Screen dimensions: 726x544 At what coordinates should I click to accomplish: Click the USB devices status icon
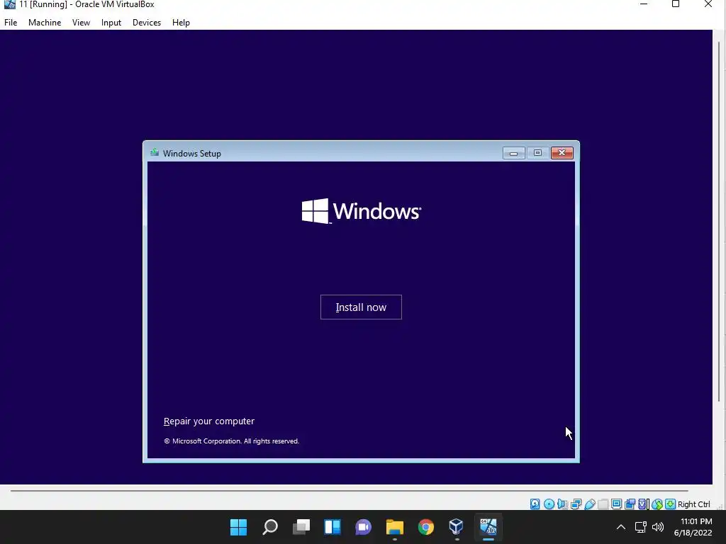pyautogui.click(x=589, y=504)
